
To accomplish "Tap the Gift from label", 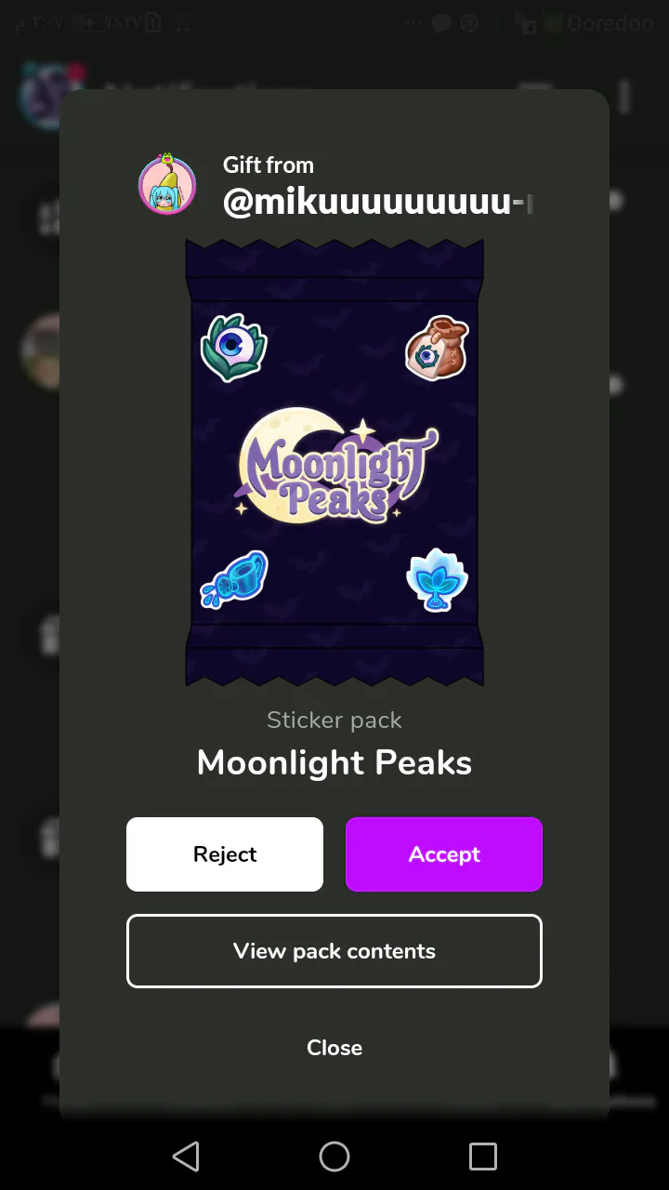I will point(269,165).
